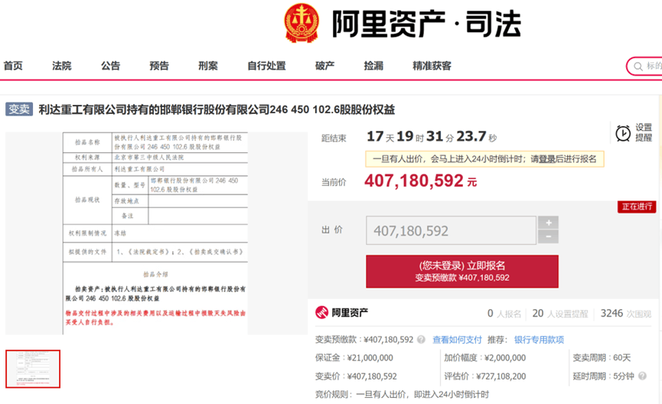662x404 pixels.
Task: Click the 设置提醒 text
Action: (644, 132)
